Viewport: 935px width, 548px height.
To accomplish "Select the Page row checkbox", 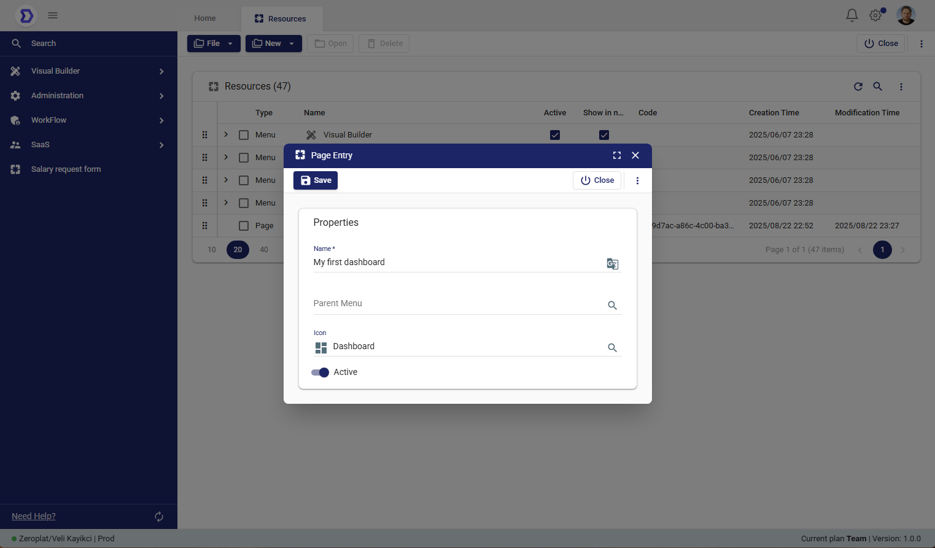I will pos(244,226).
